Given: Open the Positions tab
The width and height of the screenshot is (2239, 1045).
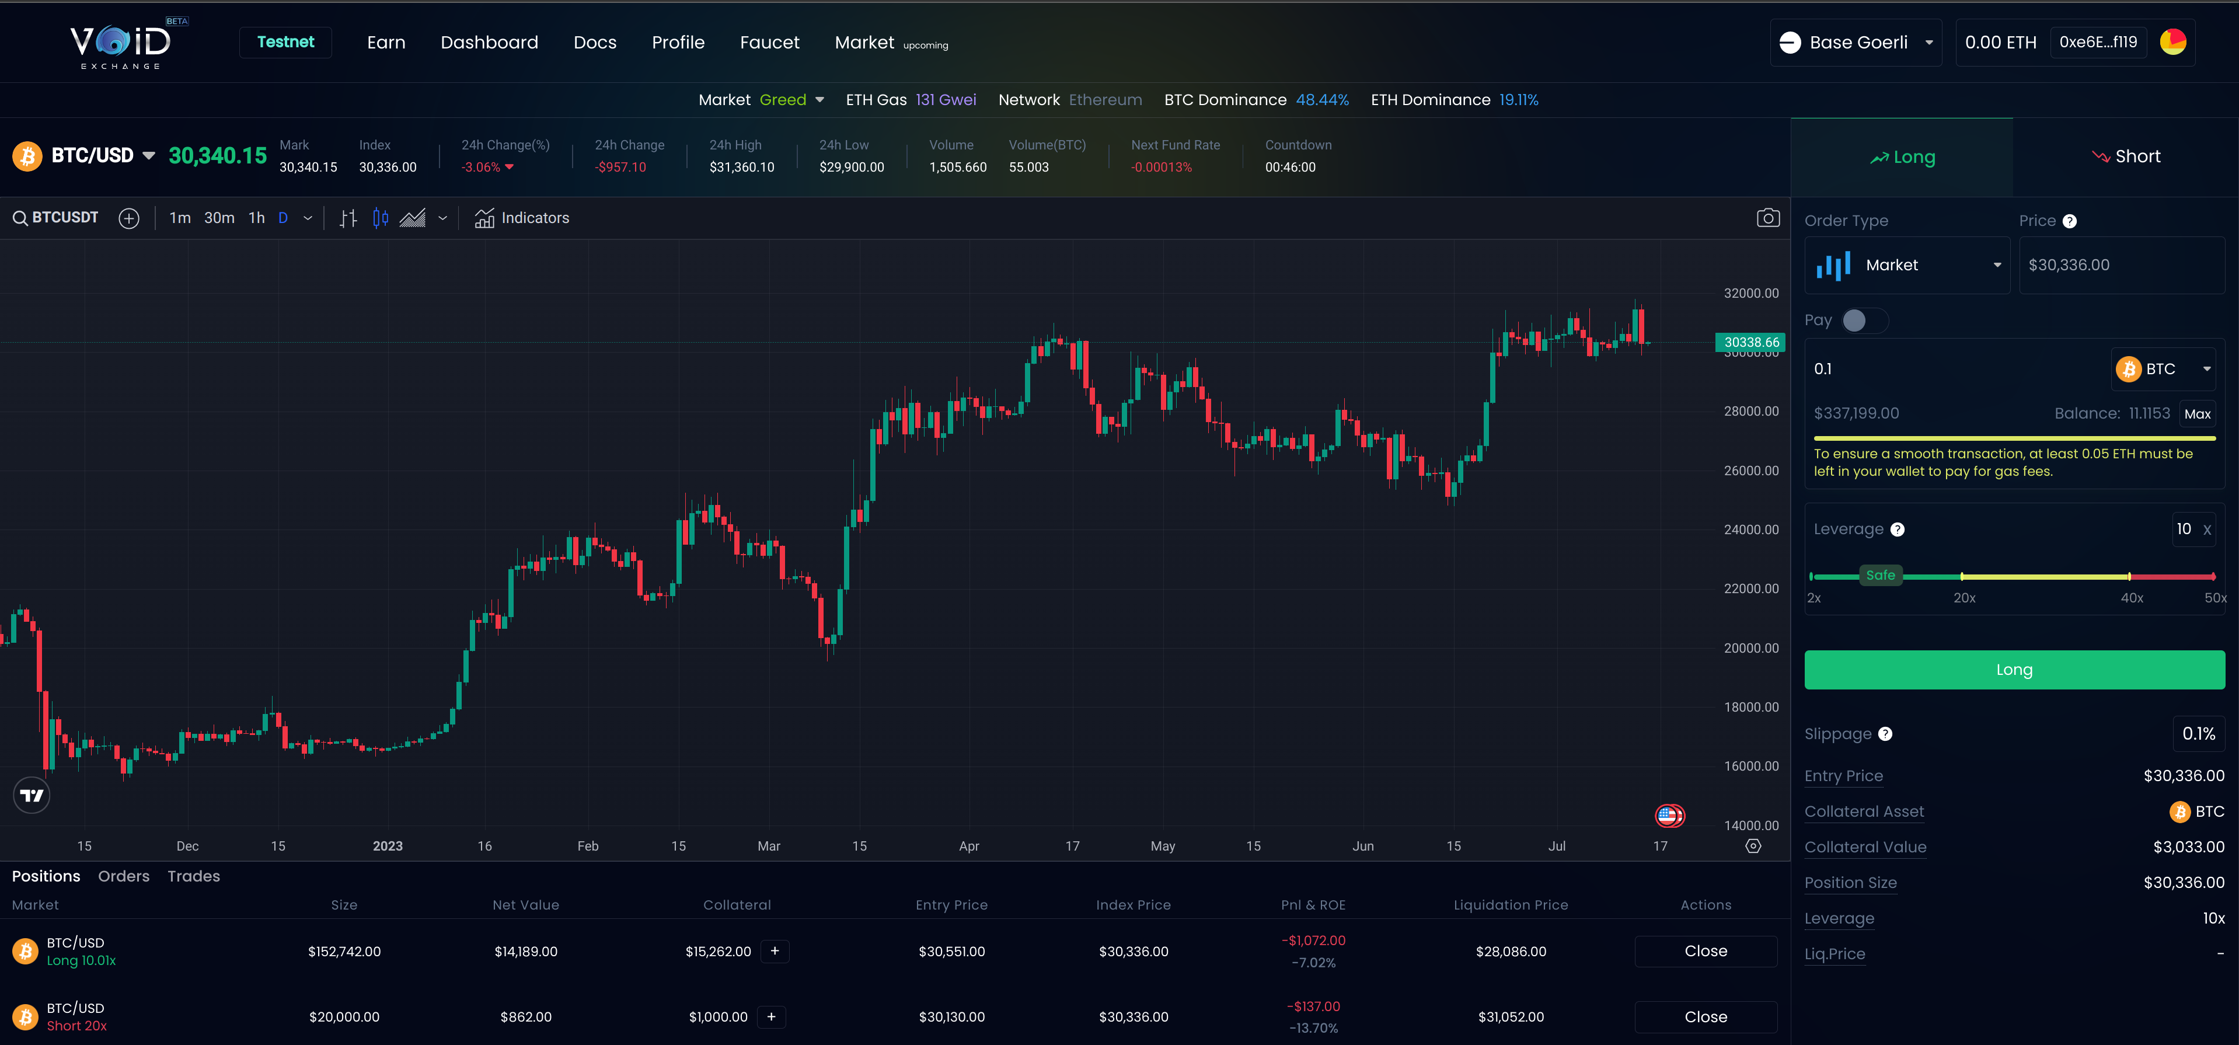Looking at the screenshot, I should pyautogui.click(x=46, y=876).
